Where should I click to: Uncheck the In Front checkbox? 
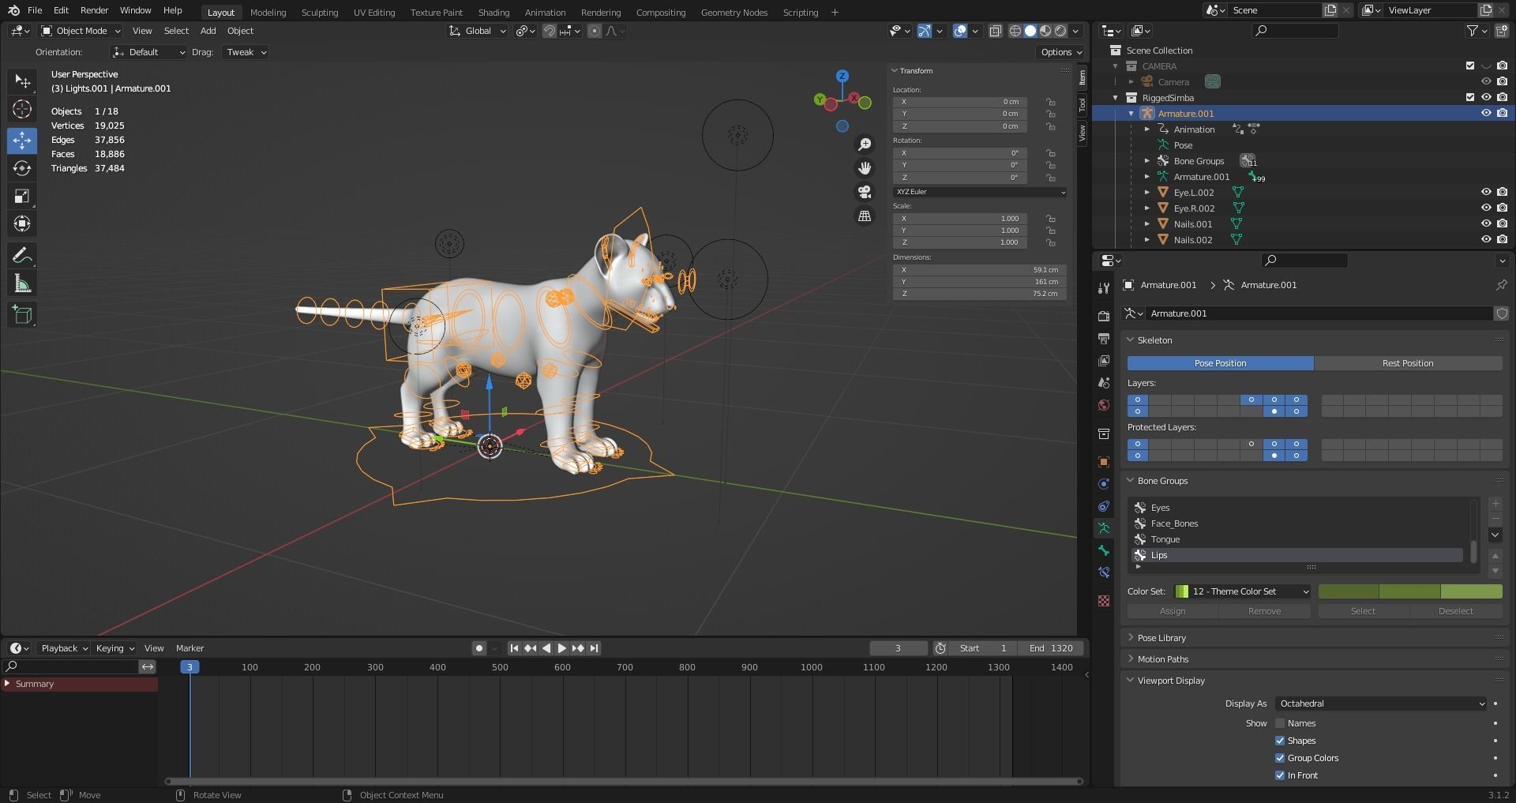(x=1280, y=775)
